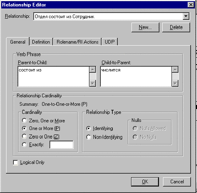Click the Parent-to-Child scroll up arrow

(93, 69)
